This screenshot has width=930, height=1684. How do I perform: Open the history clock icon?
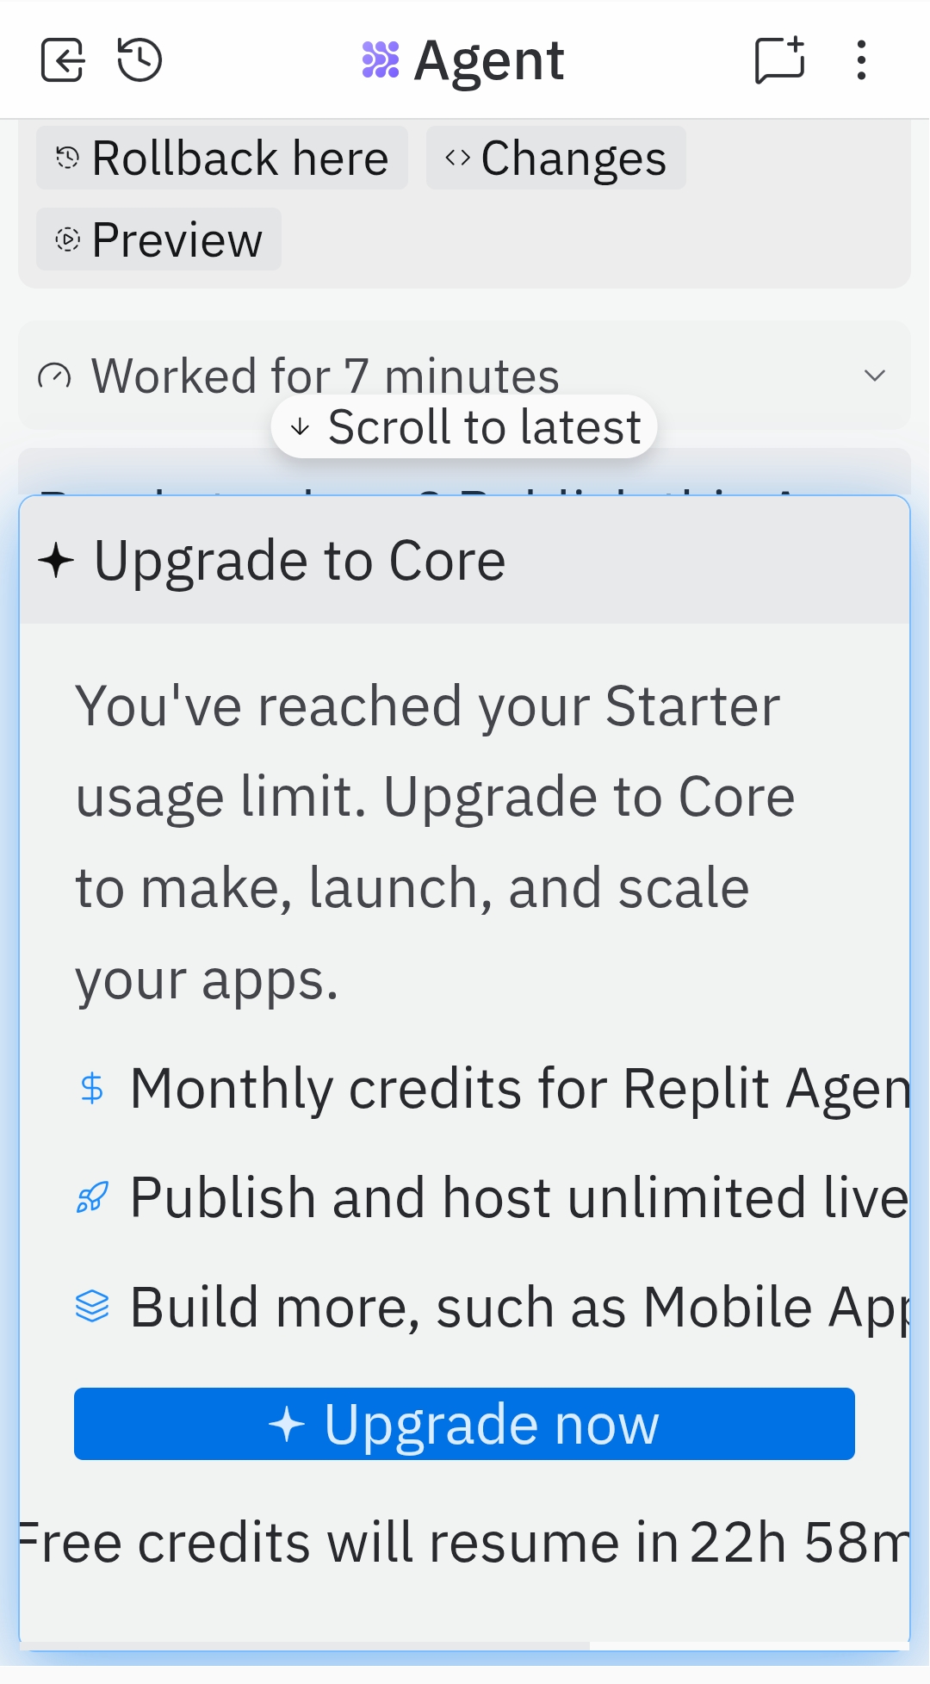coord(139,60)
